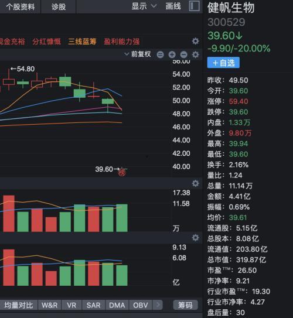Click the 量比 1.24 row
The height and width of the screenshot is (318, 293).
225,175
